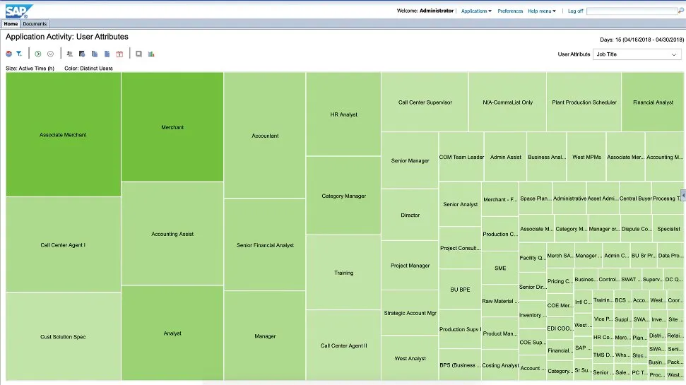Open the User Attribute Job Title dropdown
The image size is (686, 385).
(x=637, y=54)
